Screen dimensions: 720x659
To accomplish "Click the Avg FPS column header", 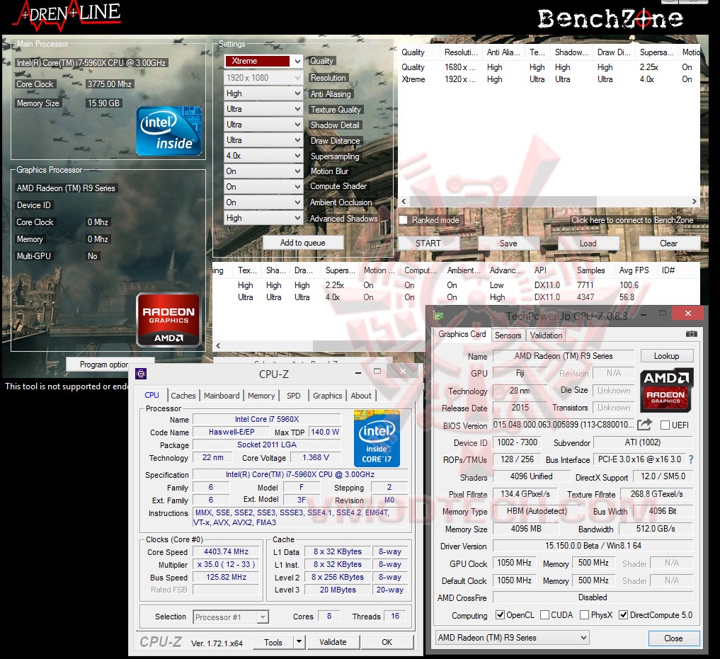I will 634,270.
